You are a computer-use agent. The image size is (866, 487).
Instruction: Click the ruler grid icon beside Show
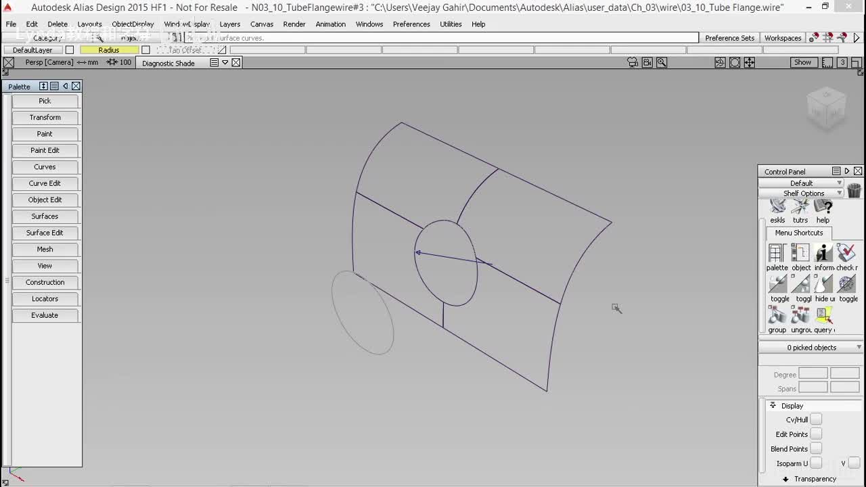827,62
